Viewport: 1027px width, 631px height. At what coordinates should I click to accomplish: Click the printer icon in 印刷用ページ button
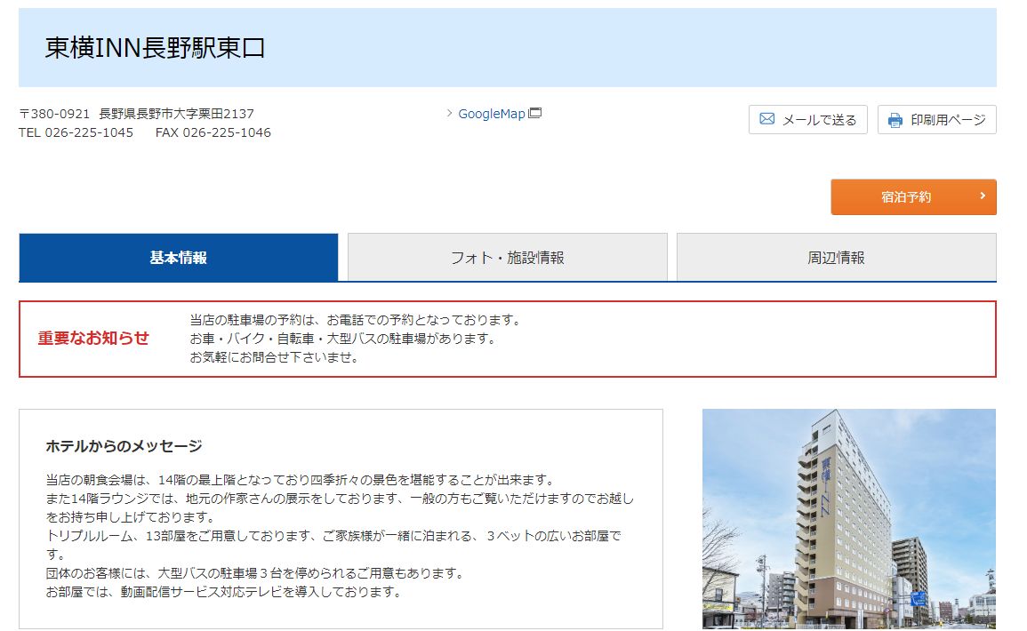click(x=895, y=120)
